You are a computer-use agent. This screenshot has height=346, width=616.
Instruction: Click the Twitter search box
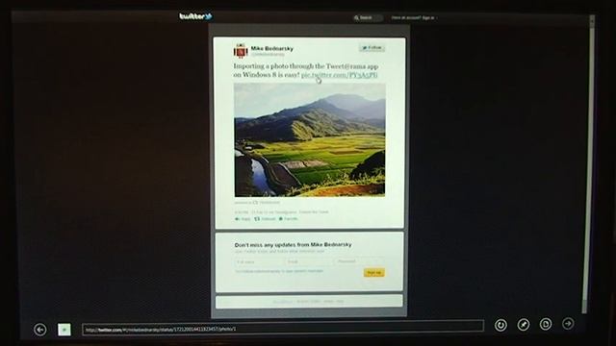(368, 17)
